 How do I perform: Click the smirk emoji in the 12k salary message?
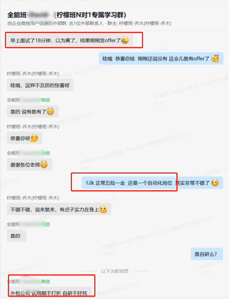(x=215, y=183)
